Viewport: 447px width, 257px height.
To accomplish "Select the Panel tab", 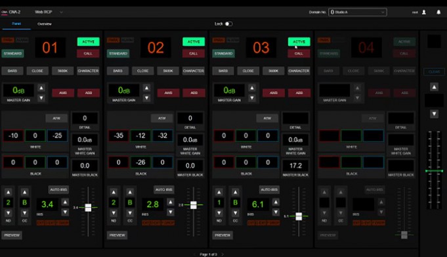I will [16, 24].
